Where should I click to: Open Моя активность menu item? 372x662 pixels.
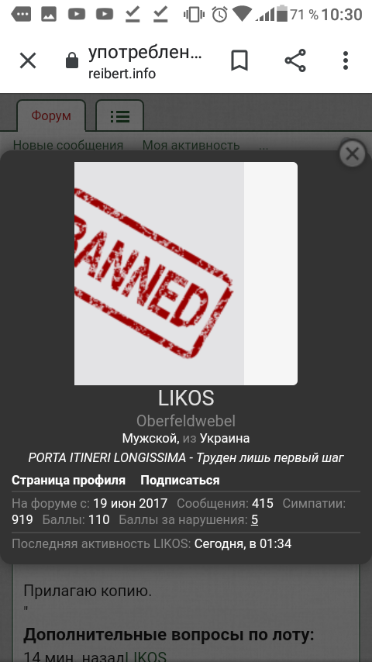(191, 145)
